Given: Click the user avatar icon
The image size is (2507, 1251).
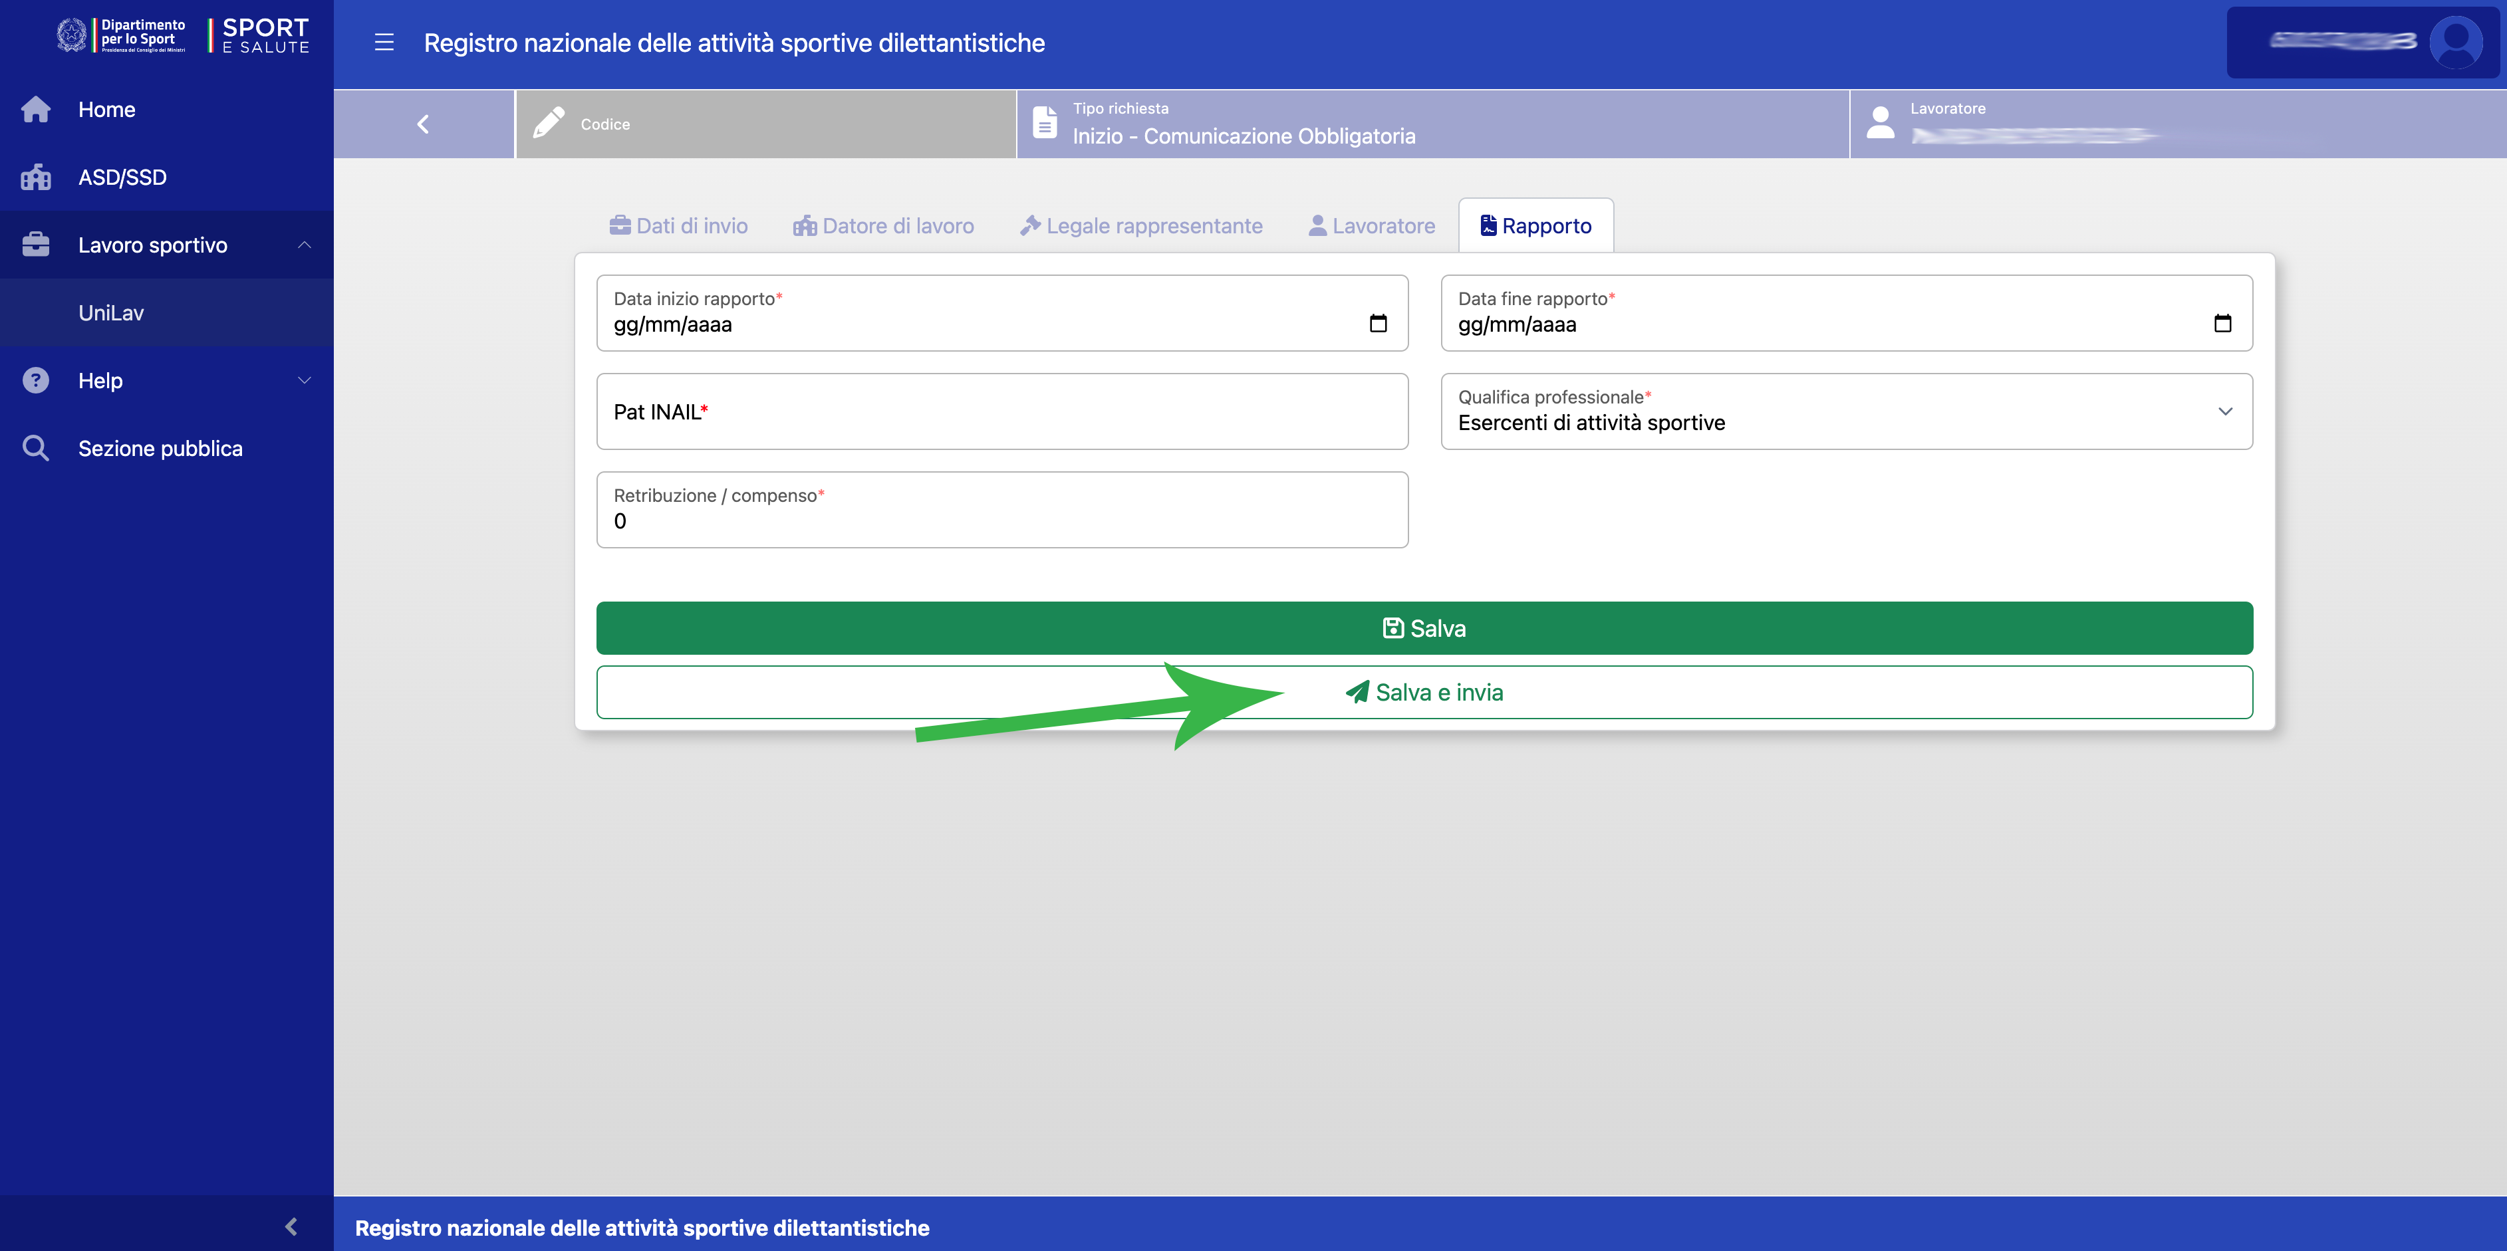Looking at the screenshot, I should [x=2454, y=43].
